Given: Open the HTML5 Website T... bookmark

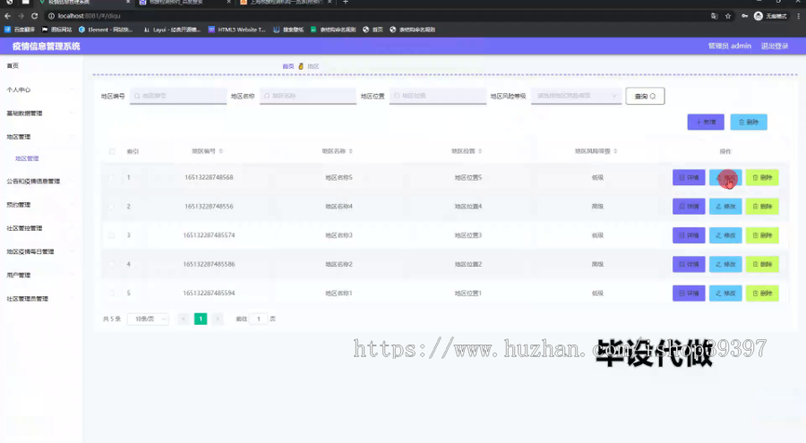Looking at the screenshot, I should [236, 30].
